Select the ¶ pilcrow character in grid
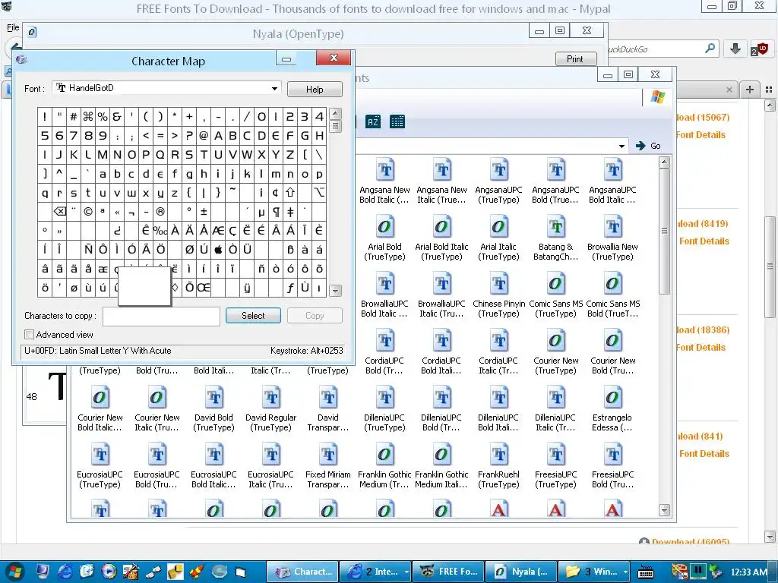 pyautogui.click(x=276, y=212)
